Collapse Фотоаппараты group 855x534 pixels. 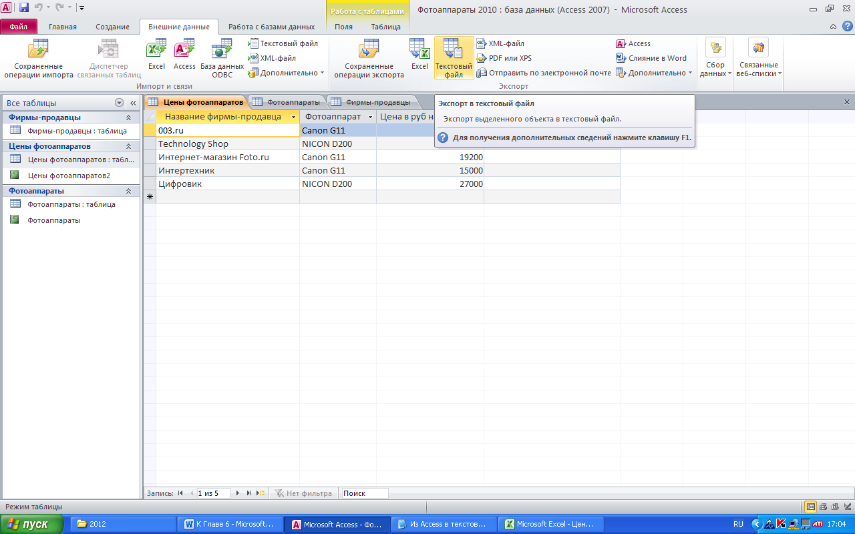pos(128,191)
